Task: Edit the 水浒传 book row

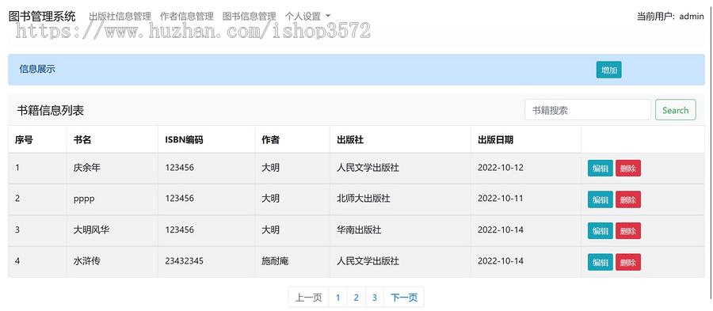Action: (x=601, y=262)
